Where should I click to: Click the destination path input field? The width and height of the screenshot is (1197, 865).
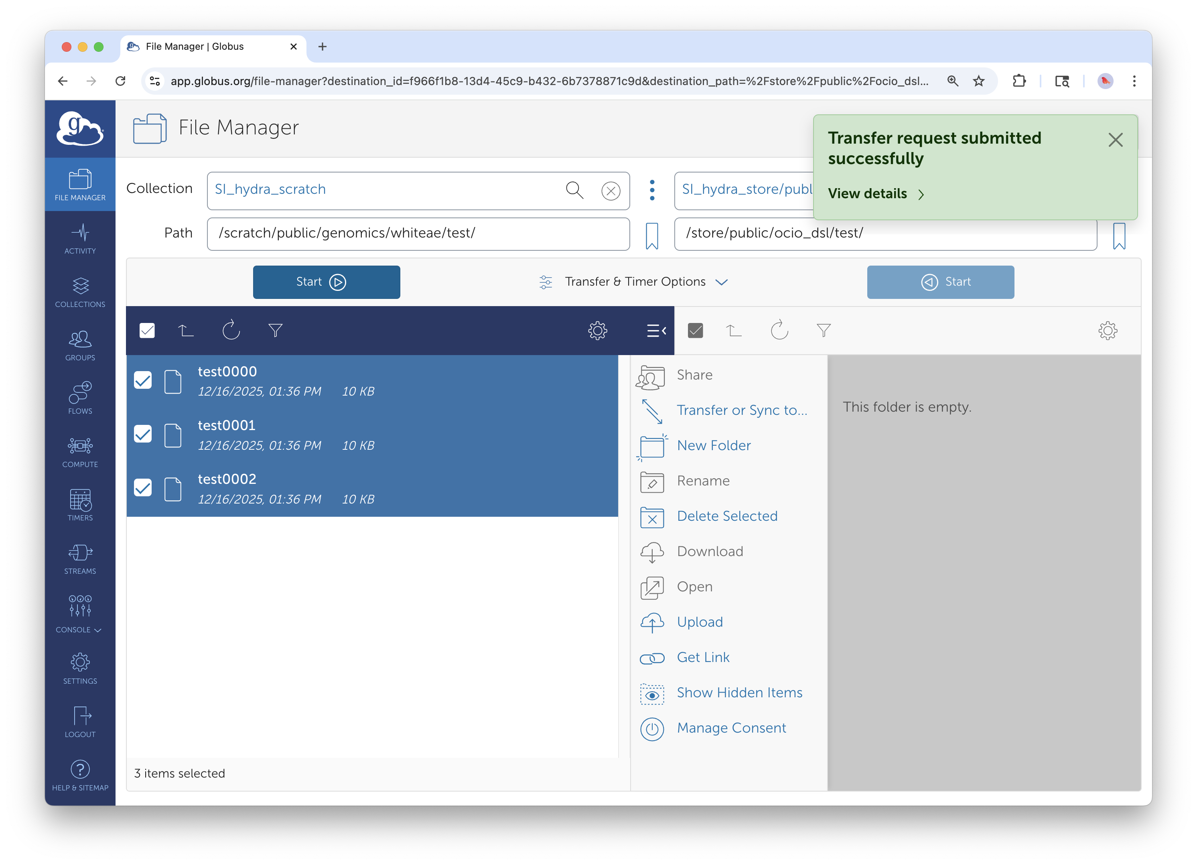pos(885,233)
